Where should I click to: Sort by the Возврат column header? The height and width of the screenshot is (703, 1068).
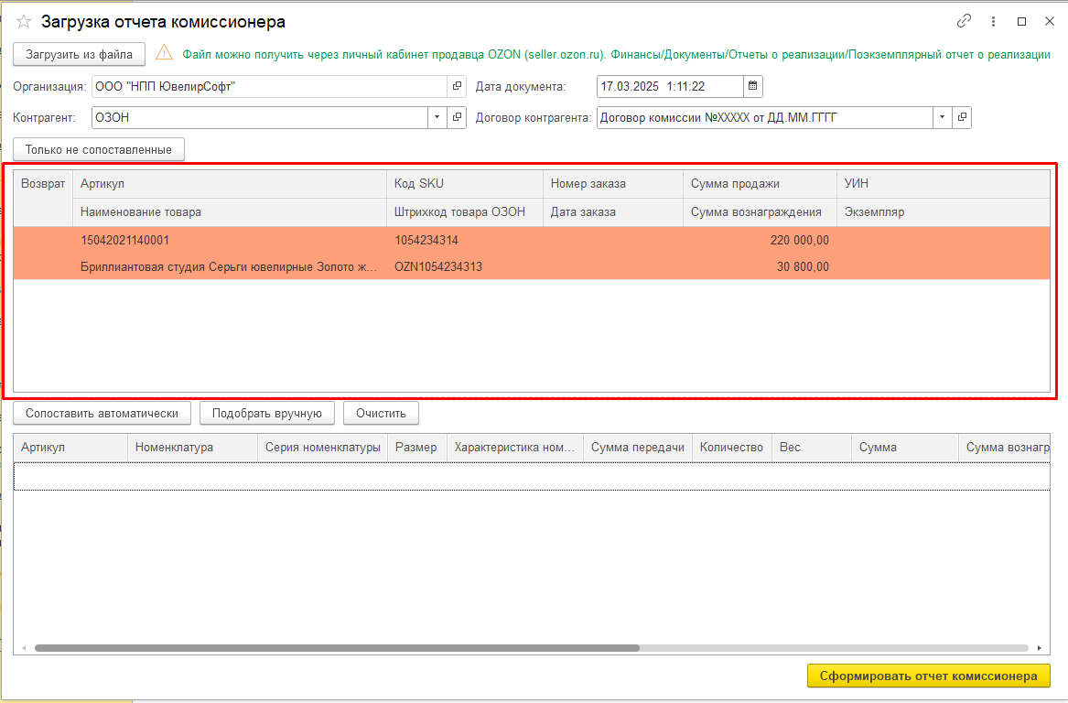(x=43, y=198)
